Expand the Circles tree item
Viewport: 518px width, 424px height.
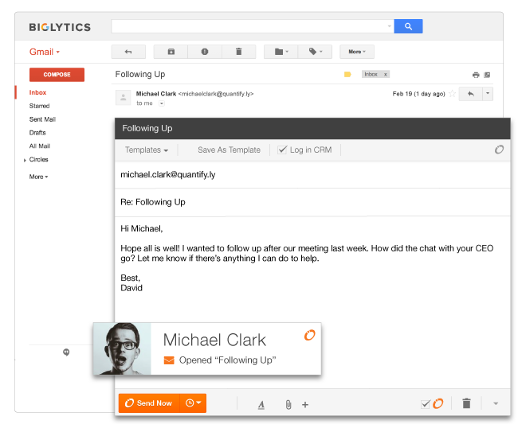point(25,160)
